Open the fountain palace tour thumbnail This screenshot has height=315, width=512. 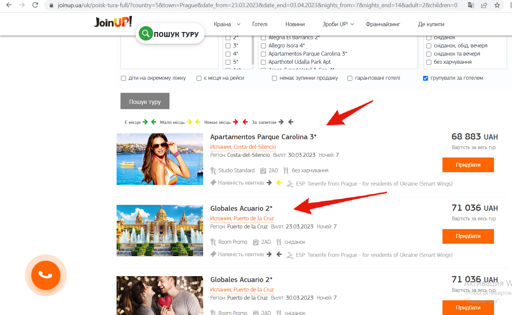coord(160,230)
